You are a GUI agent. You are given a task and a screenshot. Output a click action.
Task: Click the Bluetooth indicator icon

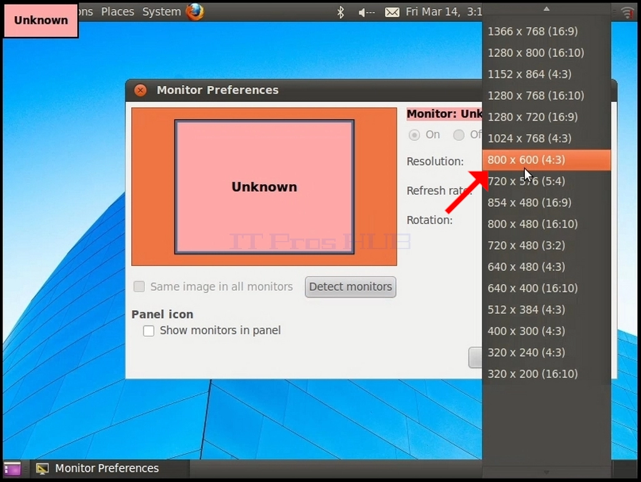(340, 12)
